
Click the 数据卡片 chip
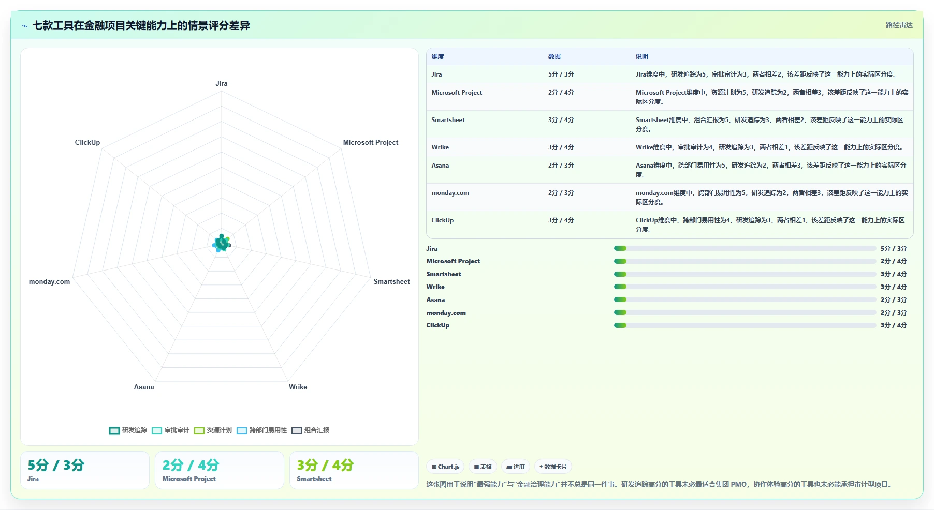(553, 467)
